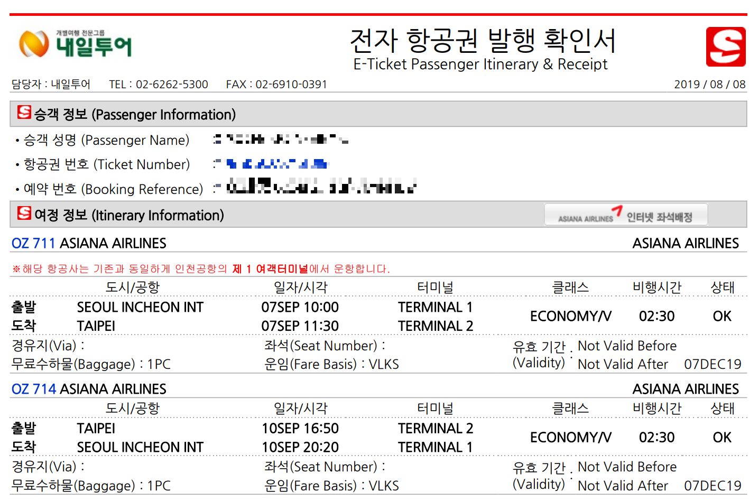Click OZ 714 무료수하물(Baggage) : 1PC
Viewport: 749px width, 501px height.
point(91,486)
